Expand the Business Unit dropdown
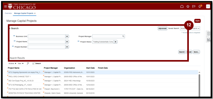 [67, 37]
